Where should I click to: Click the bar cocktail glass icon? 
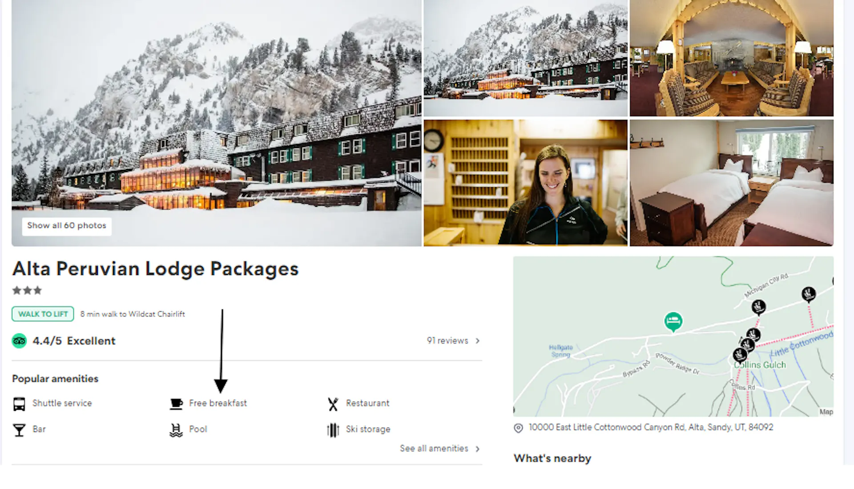pyautogui.click(x=19, y=430)
